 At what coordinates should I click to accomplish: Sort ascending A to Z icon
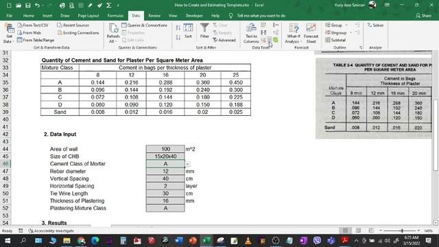pyautogui.click(x=178, y=27)
